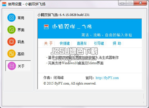
Task: Select the 界面 sidebar label
Action: [21, 30]
